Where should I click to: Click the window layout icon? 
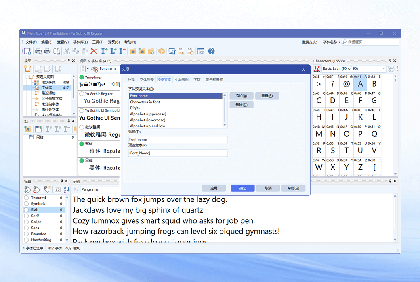pos(201,51)
